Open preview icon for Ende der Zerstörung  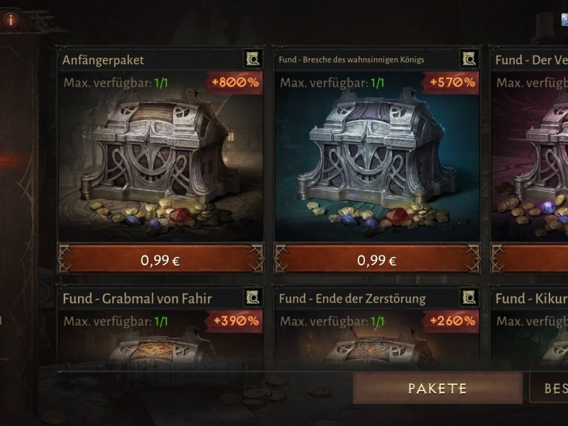point(469,297)
